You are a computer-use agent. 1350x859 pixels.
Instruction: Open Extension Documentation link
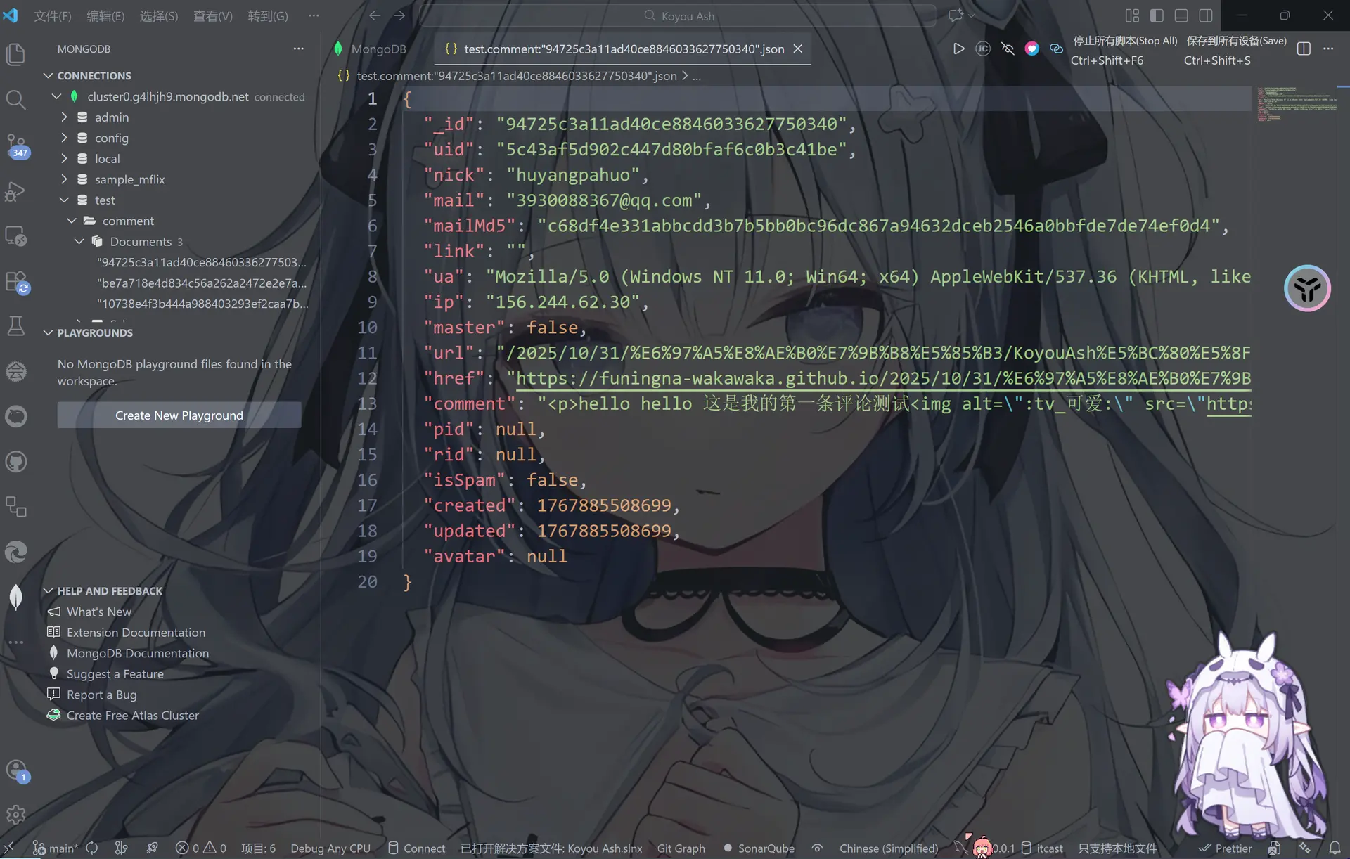pyautogui.click(x=136, y=632)
